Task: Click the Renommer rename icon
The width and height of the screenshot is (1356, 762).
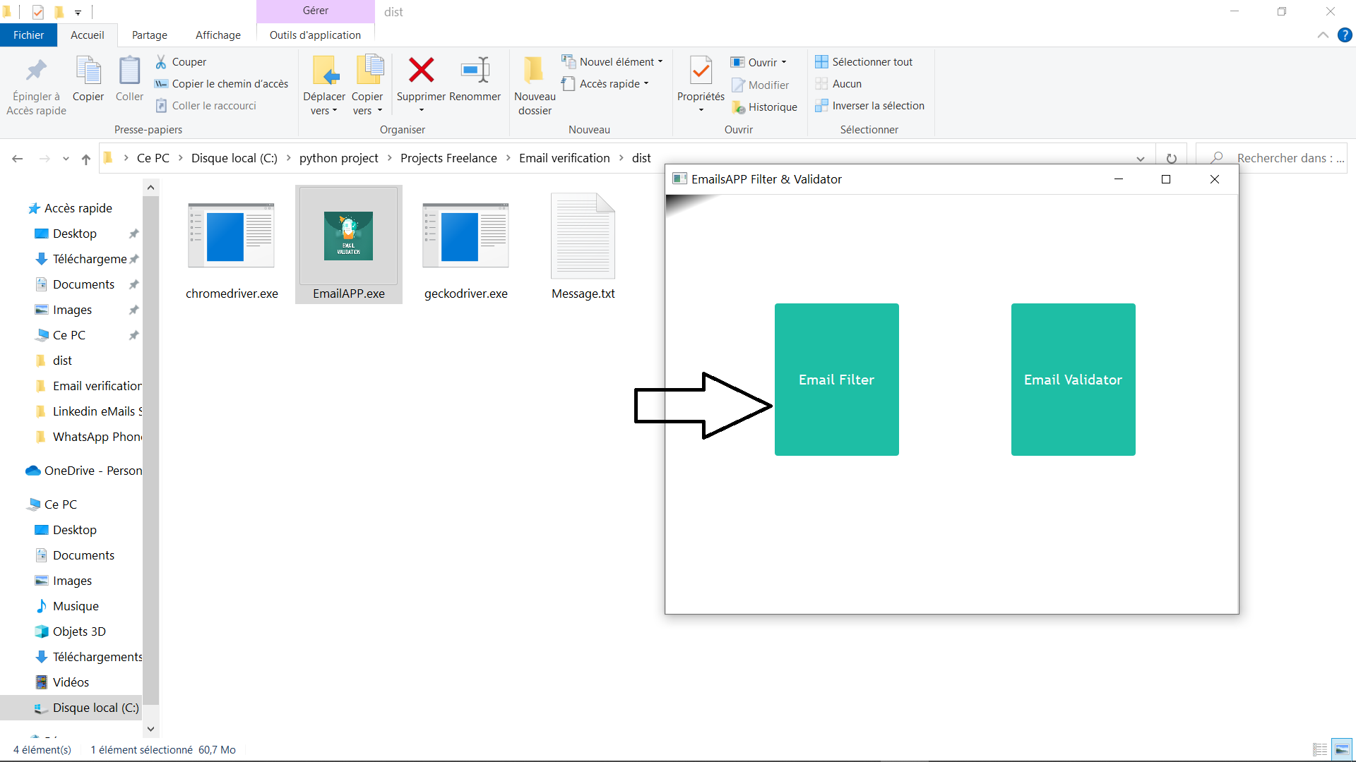Action: [475, 71]
